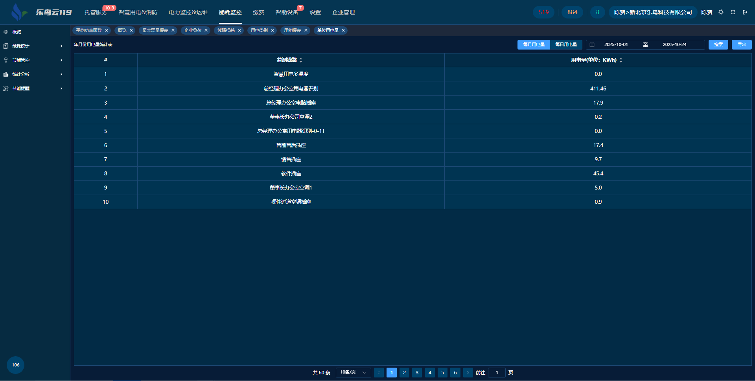This screenshot has width=755, height=381.
Task: Click the next page arrow in pagination
Action: tap(468, 372)
